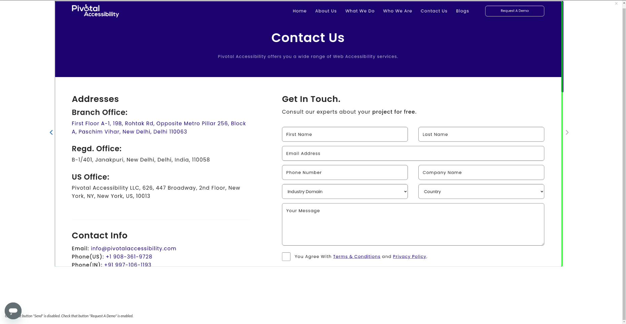This screenshot has width=626, height=324.
Task: Follow the Privacy Policy link
Action: (409, 257)
